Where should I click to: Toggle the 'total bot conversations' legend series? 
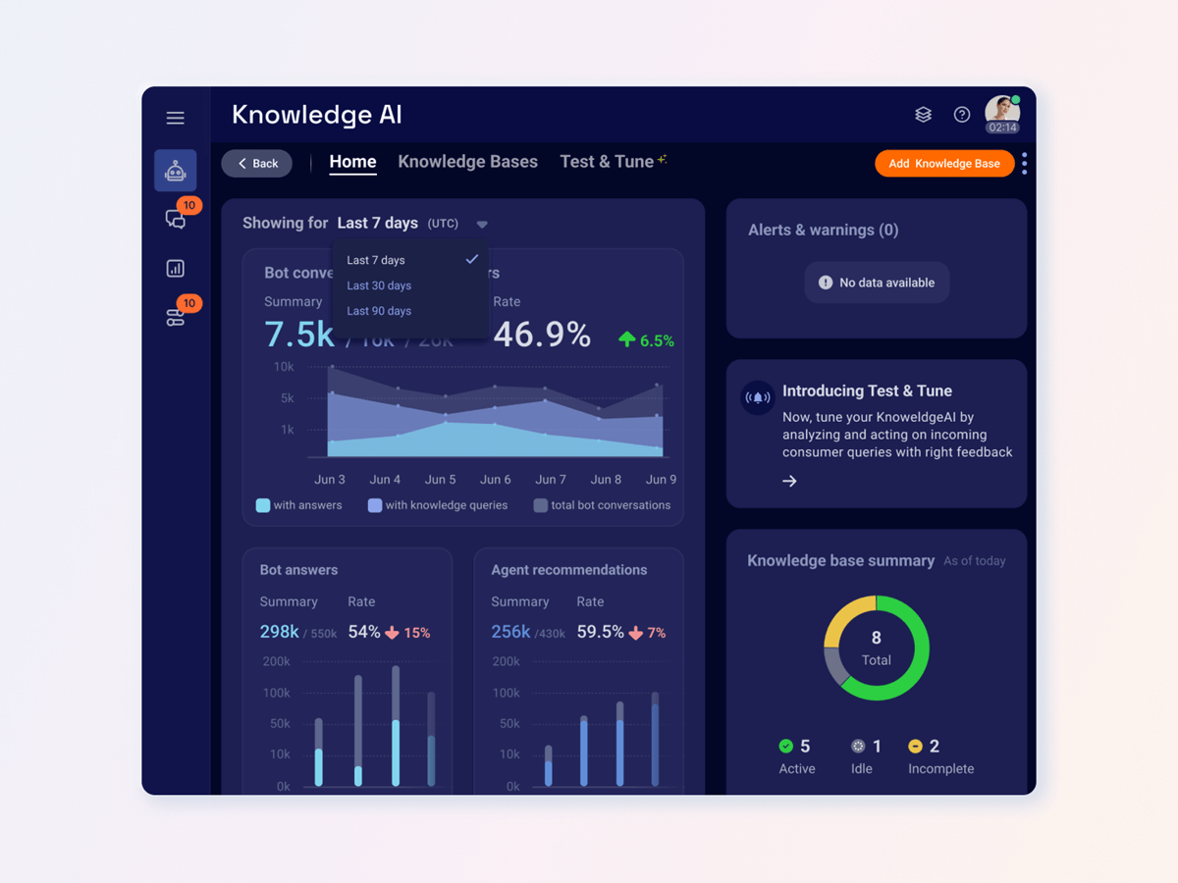[x=541, y=505]
